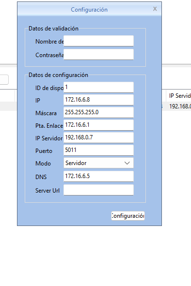Viewport: 191px width, 286px height.
Task: Click the partially hidden button left of the dialog
Action: pyautogui.click(x=4, y=79)
